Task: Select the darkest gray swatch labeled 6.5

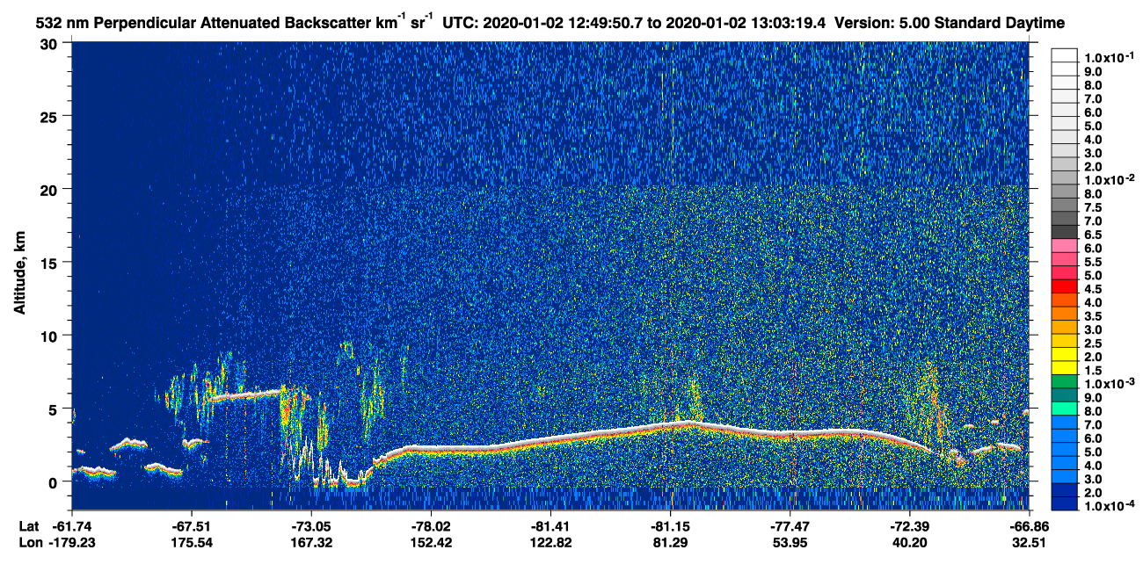Action: (1065, 232)
